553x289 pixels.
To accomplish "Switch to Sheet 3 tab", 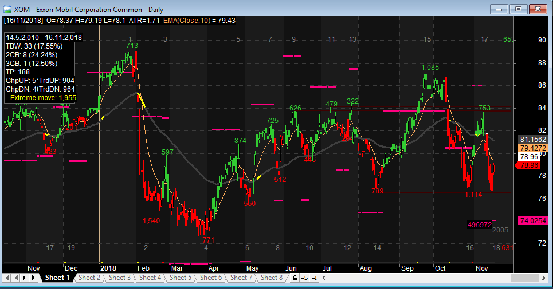I will point(120,278).
